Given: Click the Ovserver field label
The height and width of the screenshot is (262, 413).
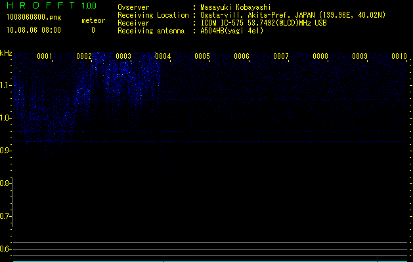Looking at the screenshot, I should [x=133, y=7].
